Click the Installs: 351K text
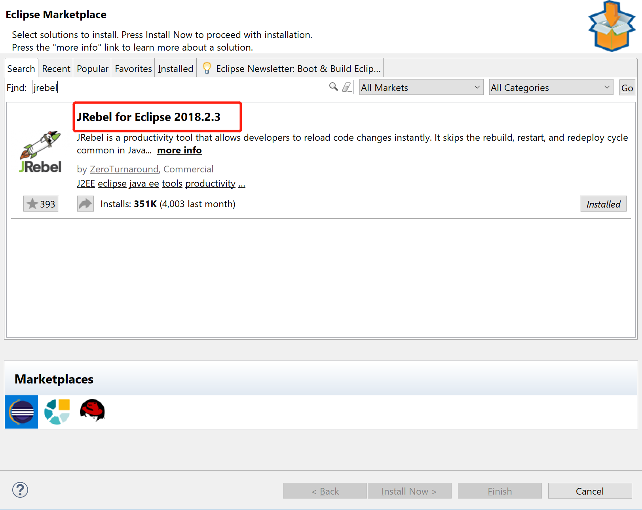The height and width of the screenshot is (510, 642). [129, 204]
